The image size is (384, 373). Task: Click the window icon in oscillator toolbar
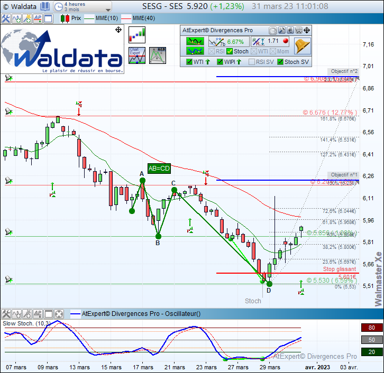coord(49,314)
